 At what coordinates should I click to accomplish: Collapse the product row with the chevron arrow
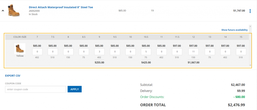3,11
